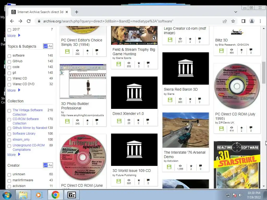Viewport: 267px width, 200px height.
Task: Check the CD-ROM Software Collection box
Action: click(9, 120)
